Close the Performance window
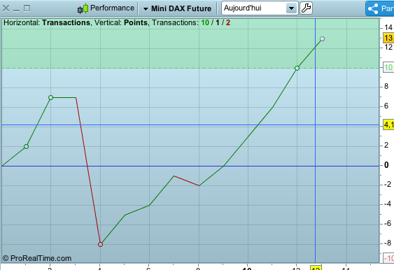 click(x=6, y=8)
